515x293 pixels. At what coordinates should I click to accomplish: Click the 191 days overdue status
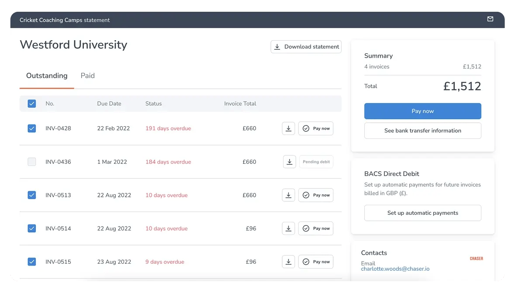[x=168, y=128]
